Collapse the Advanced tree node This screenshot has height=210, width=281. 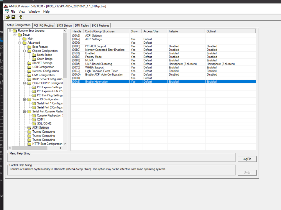(x=20, y=43)
